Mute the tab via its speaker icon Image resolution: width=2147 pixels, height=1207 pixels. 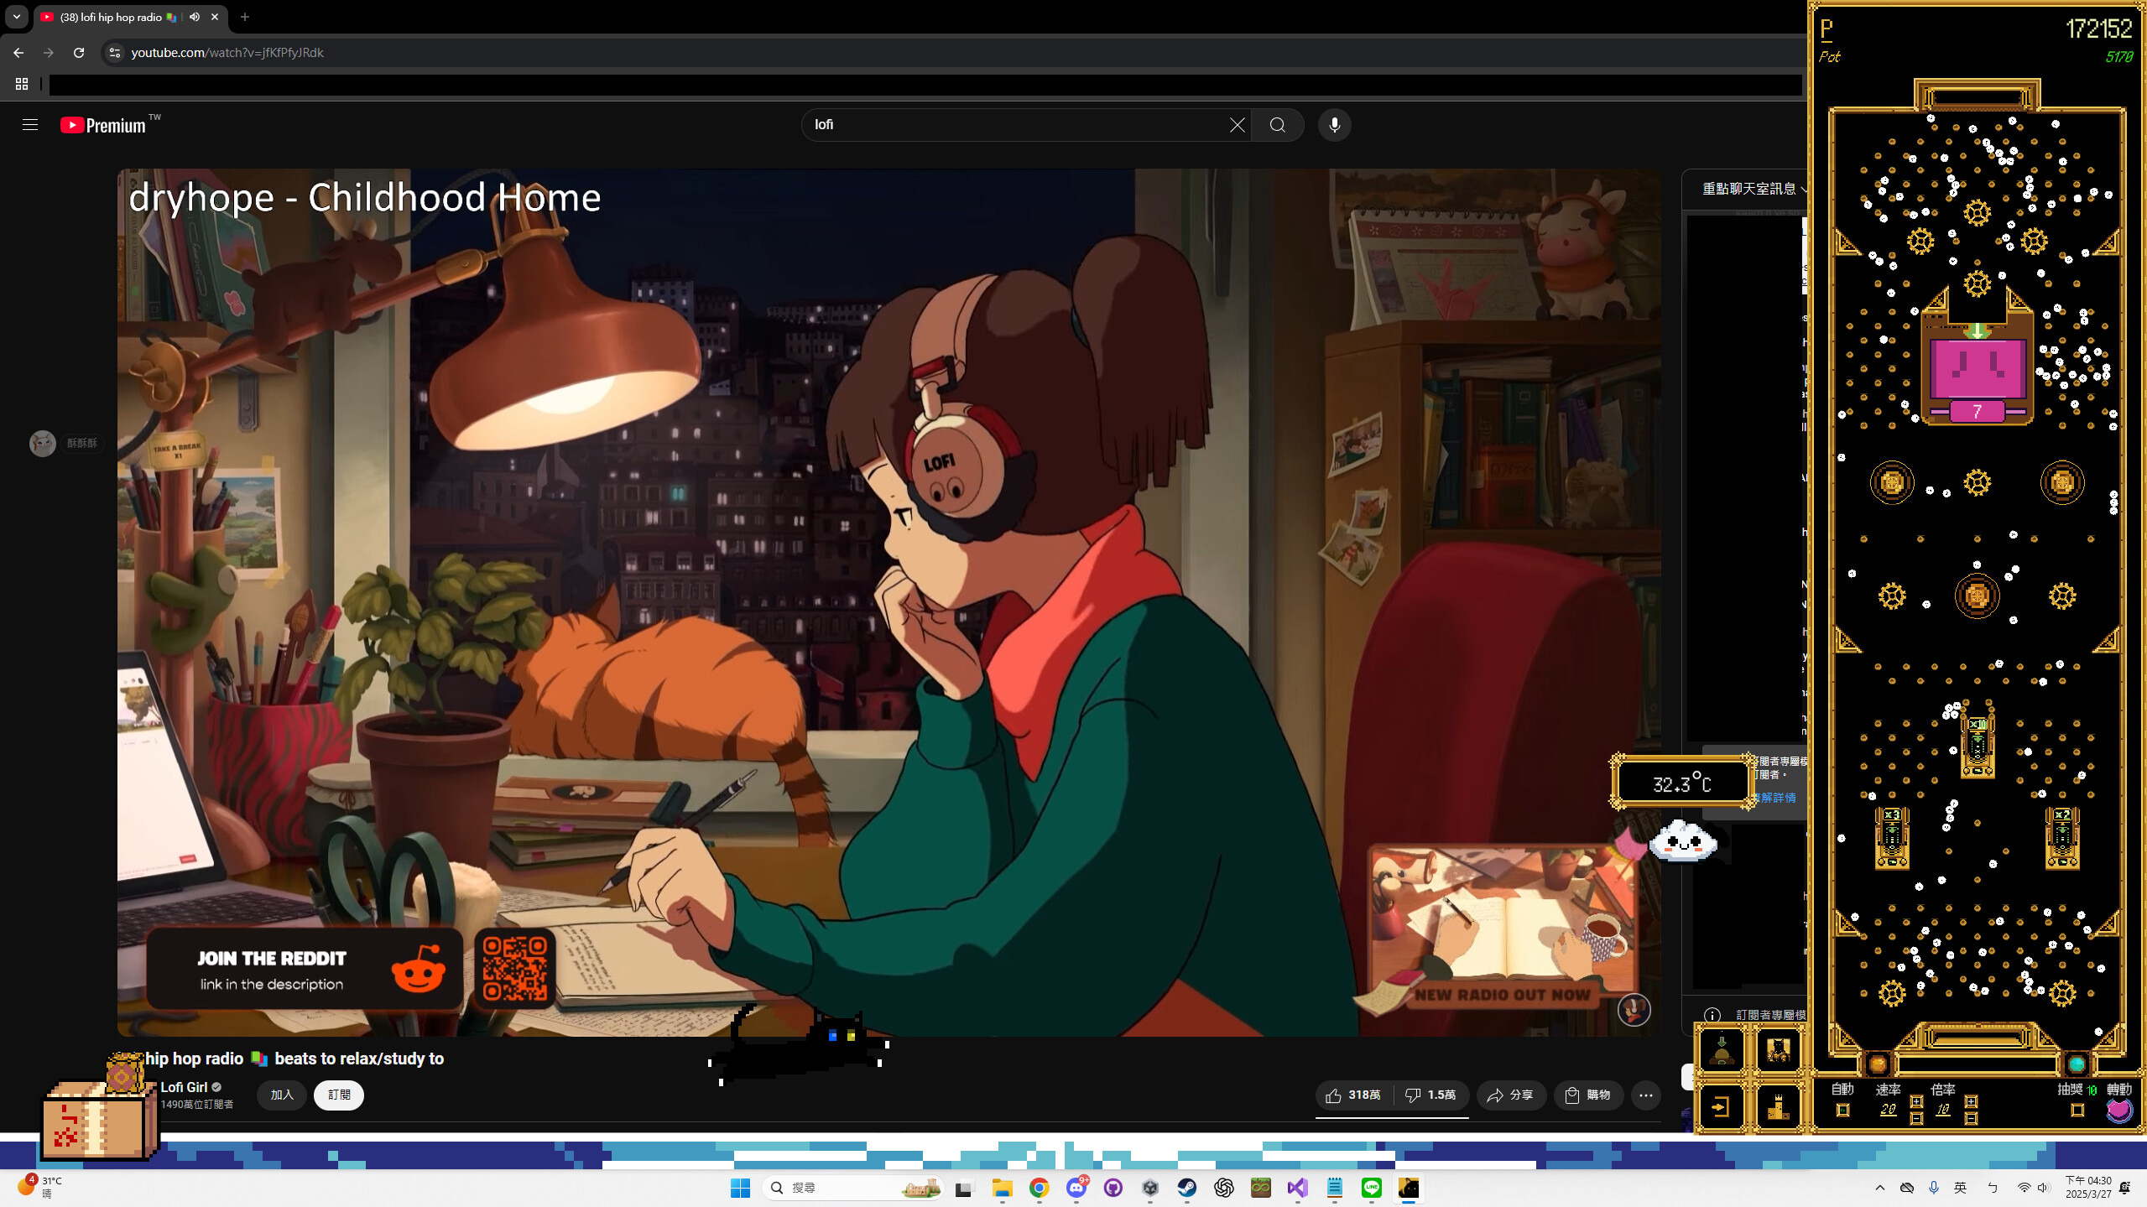[x=194, y=17]
